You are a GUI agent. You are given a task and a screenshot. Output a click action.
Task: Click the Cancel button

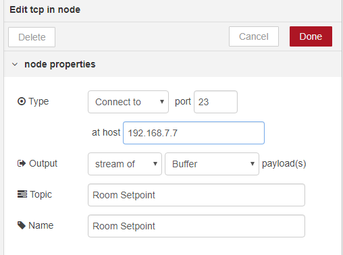coord(254,36)
